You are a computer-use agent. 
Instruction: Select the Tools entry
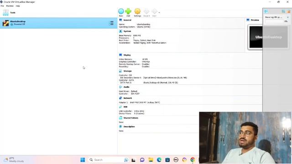click(58, 13)
